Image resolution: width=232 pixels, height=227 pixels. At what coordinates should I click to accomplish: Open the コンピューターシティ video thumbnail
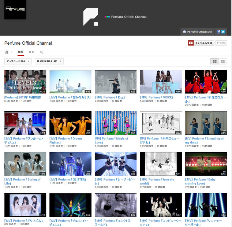pyautogui.click(x=161, y=205)
